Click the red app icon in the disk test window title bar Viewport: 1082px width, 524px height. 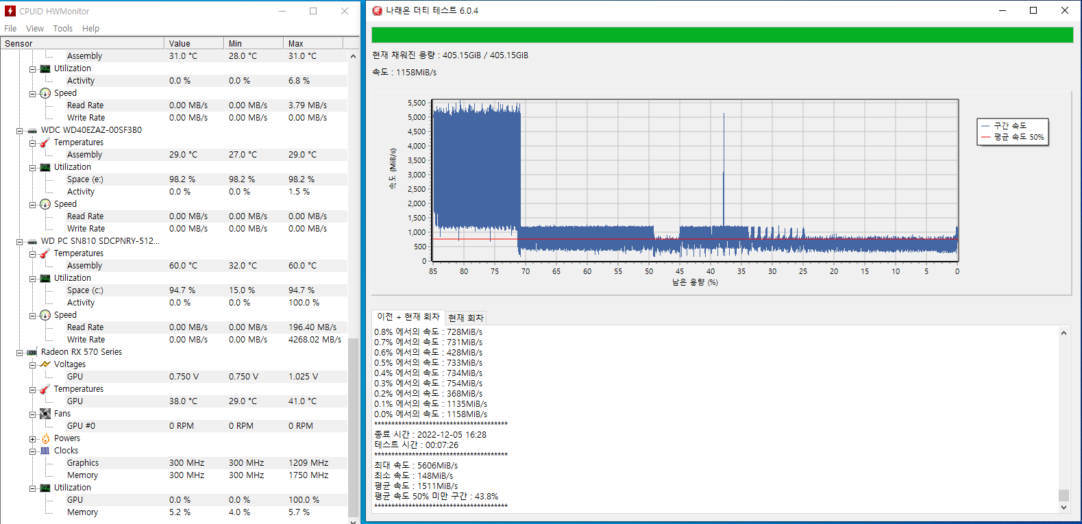(x=377, y=10)
